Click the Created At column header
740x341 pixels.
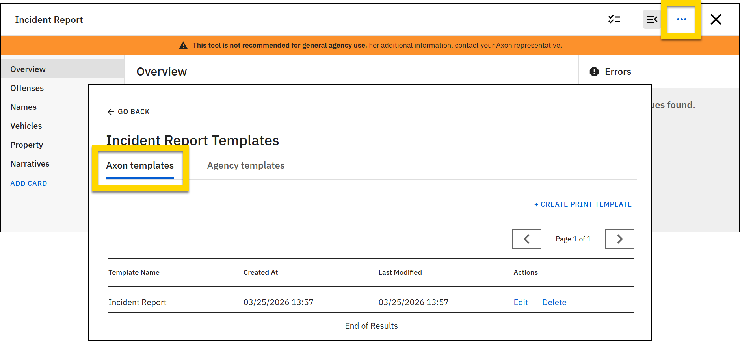tap(260, 272)
